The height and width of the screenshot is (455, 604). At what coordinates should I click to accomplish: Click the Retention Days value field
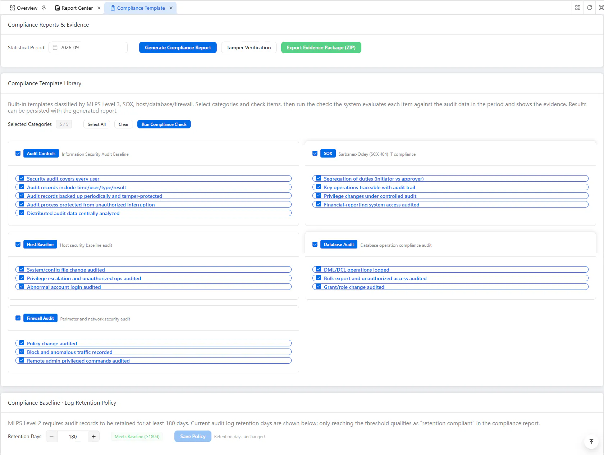pos(73,436)
